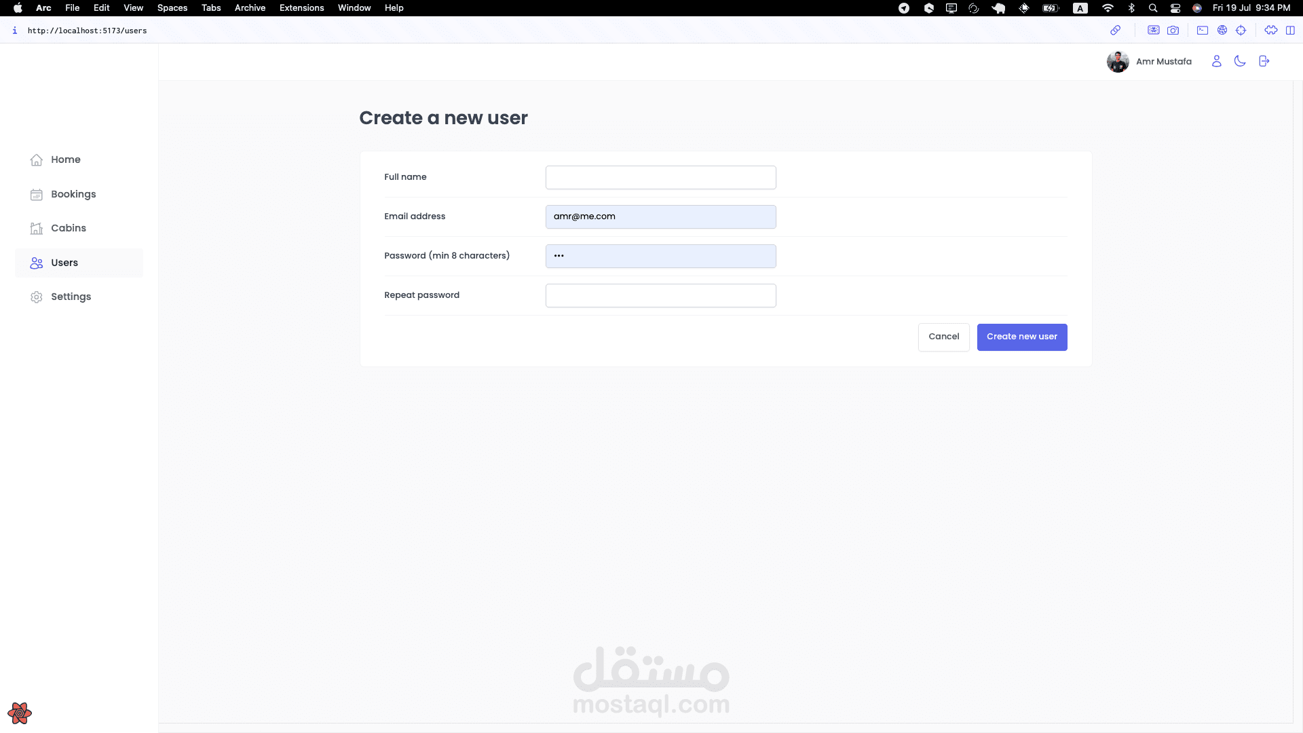1303x733 pixels.
Task: Open the File menu
Action: click(72, 8)
